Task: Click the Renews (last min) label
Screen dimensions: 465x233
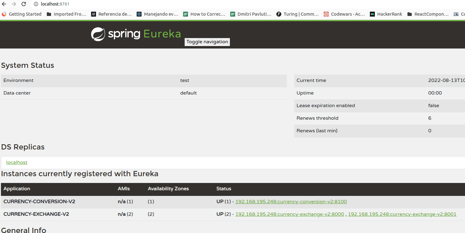Action: click(317, 131)
